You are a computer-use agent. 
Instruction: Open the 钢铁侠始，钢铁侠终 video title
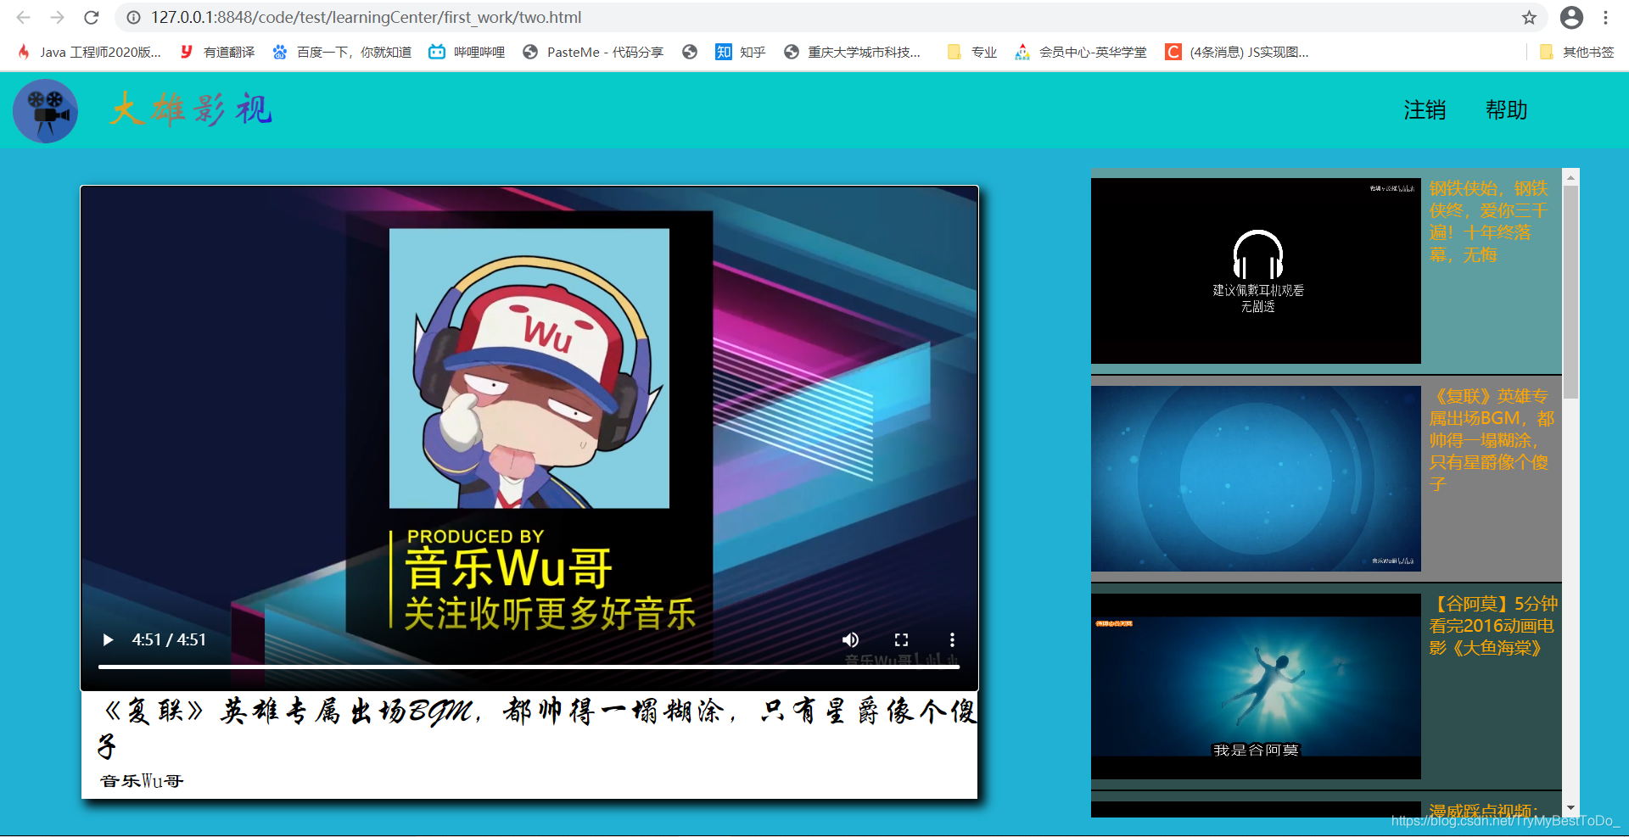[x=1489, y=221]
